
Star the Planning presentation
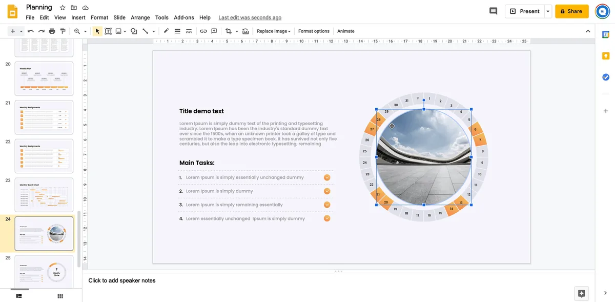pos(63,8)
